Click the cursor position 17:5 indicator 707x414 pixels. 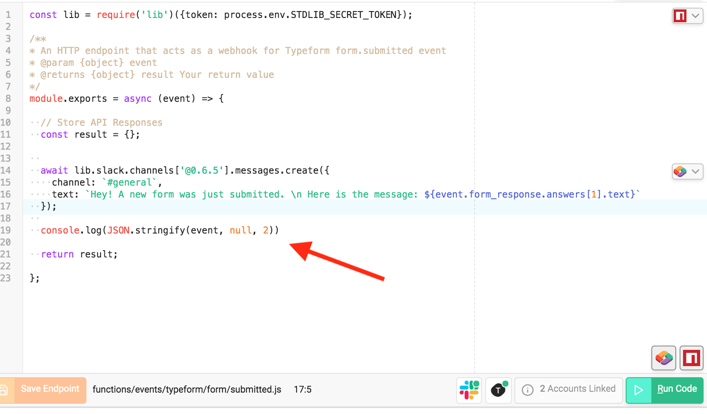coord(303,389)
